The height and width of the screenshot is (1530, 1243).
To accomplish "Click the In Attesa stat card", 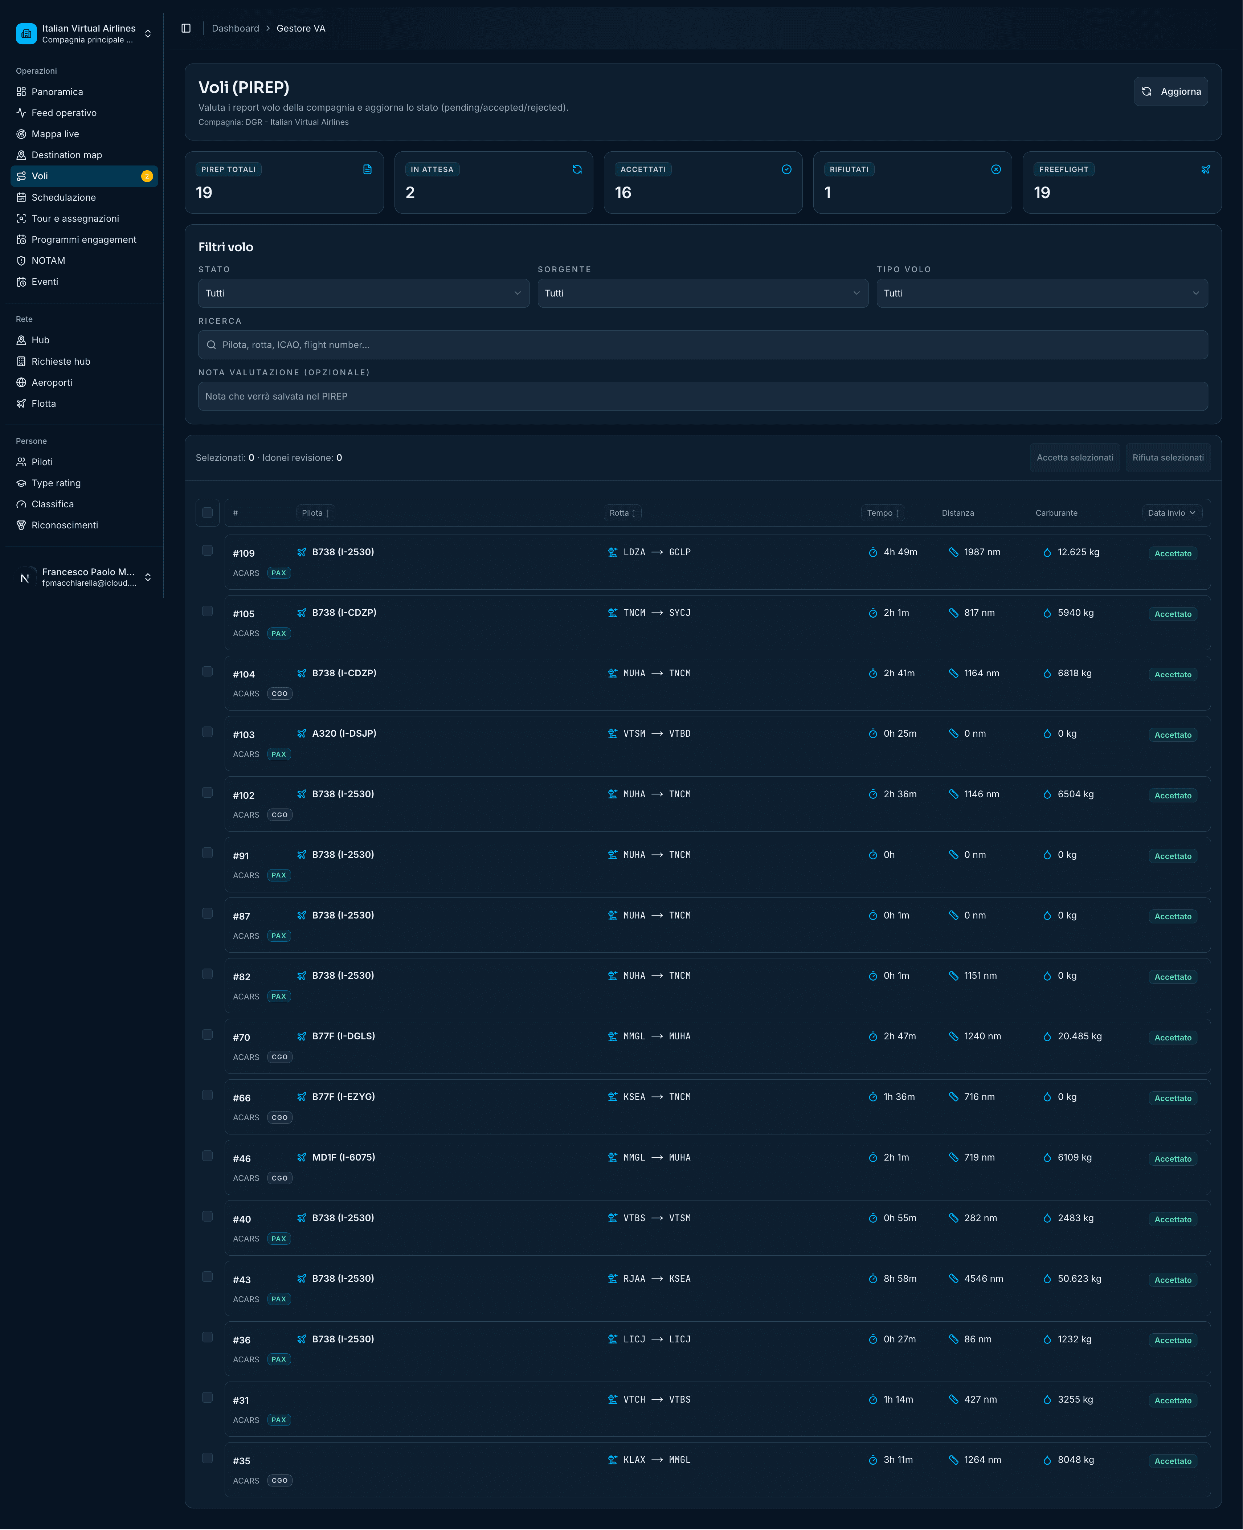I will coord(493,183).
